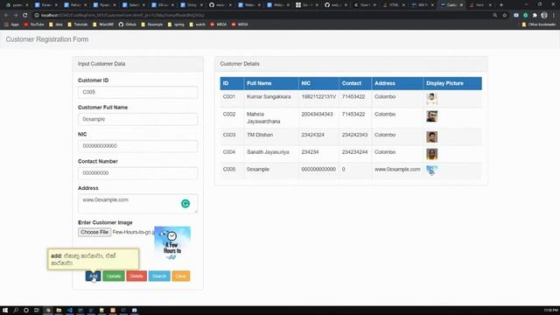Open the zoom magnifier icon in the address bar
This screenshot has width=560, height=315.
[494, 16]
